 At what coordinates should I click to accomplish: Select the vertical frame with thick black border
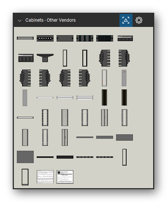pyautogui.click(x=85, y=58)
